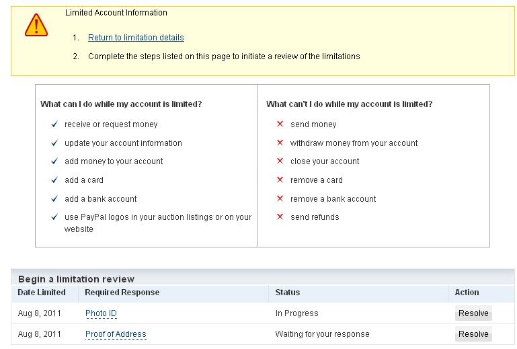The width and height of the screenshot is (517, 349).
Task: Click red X beside withdraw money
Action: pyautogui.click(x=280, y=143)
